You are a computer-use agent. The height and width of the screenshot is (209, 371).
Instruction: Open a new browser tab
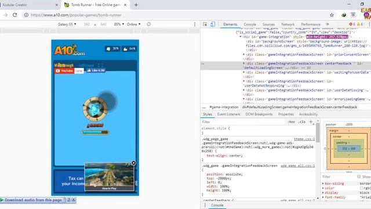pos(136,5)
